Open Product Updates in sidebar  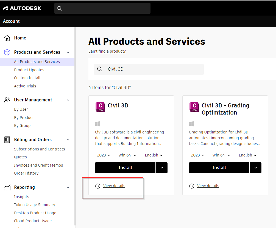(x=29, y=70)
